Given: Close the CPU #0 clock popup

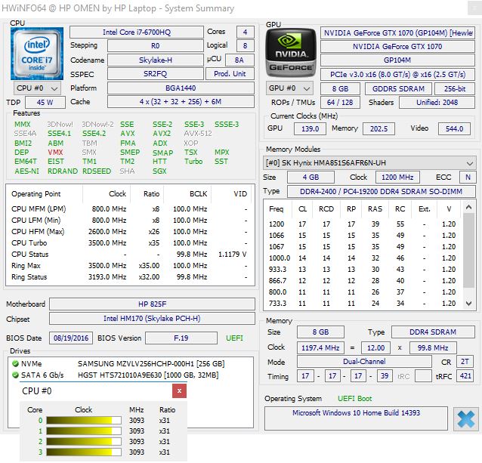Looking at the screenshot, I should coord(179,390).
